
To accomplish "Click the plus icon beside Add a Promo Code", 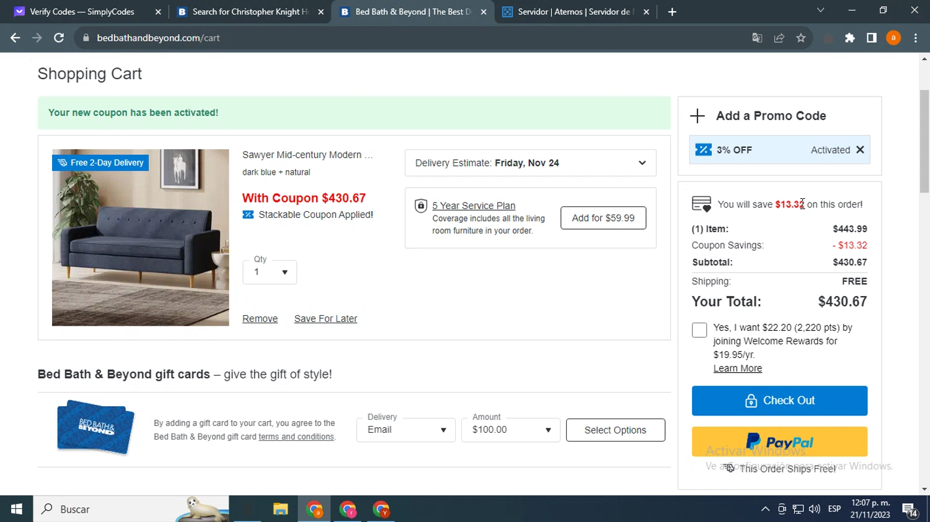I will point(697,116).
